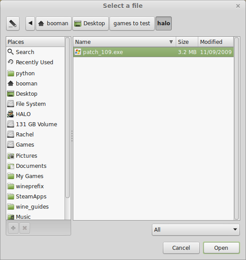Open the My Games folder
The image size is (246, 260).
(35, 176)
